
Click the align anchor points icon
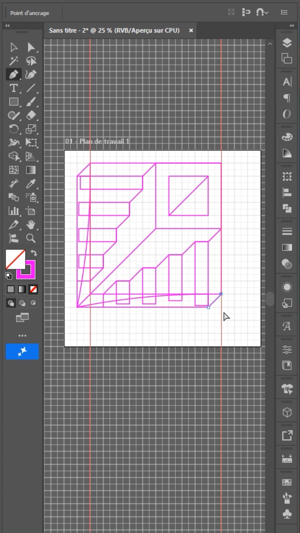tap(246, 12)
